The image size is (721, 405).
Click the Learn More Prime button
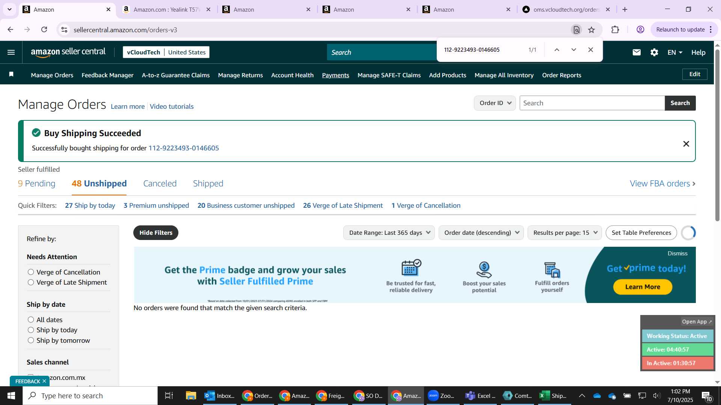643,287
